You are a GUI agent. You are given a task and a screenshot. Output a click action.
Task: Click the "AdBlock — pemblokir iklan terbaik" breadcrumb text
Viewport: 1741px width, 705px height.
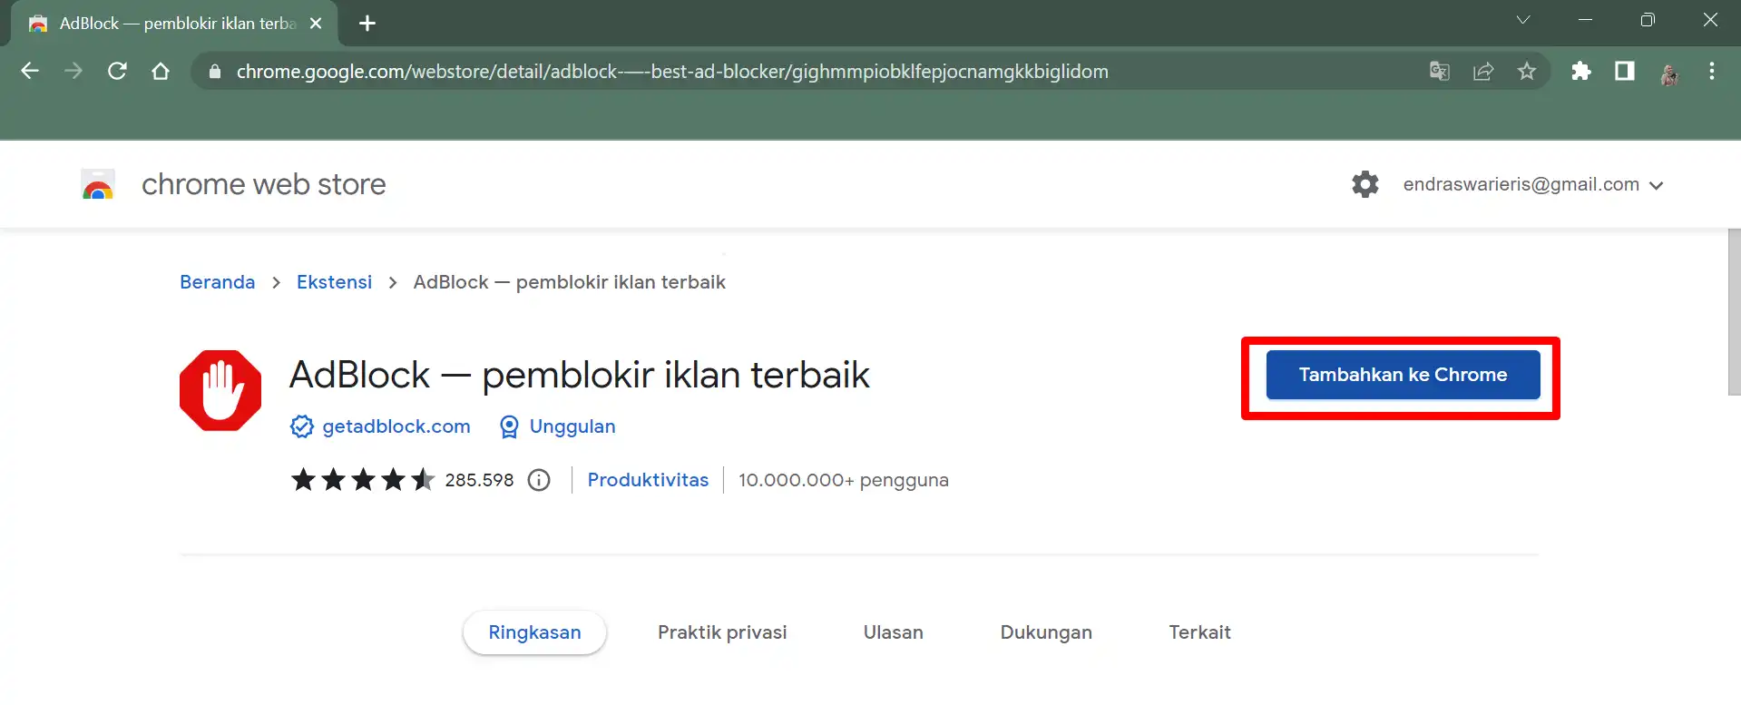tap(569, 282)
